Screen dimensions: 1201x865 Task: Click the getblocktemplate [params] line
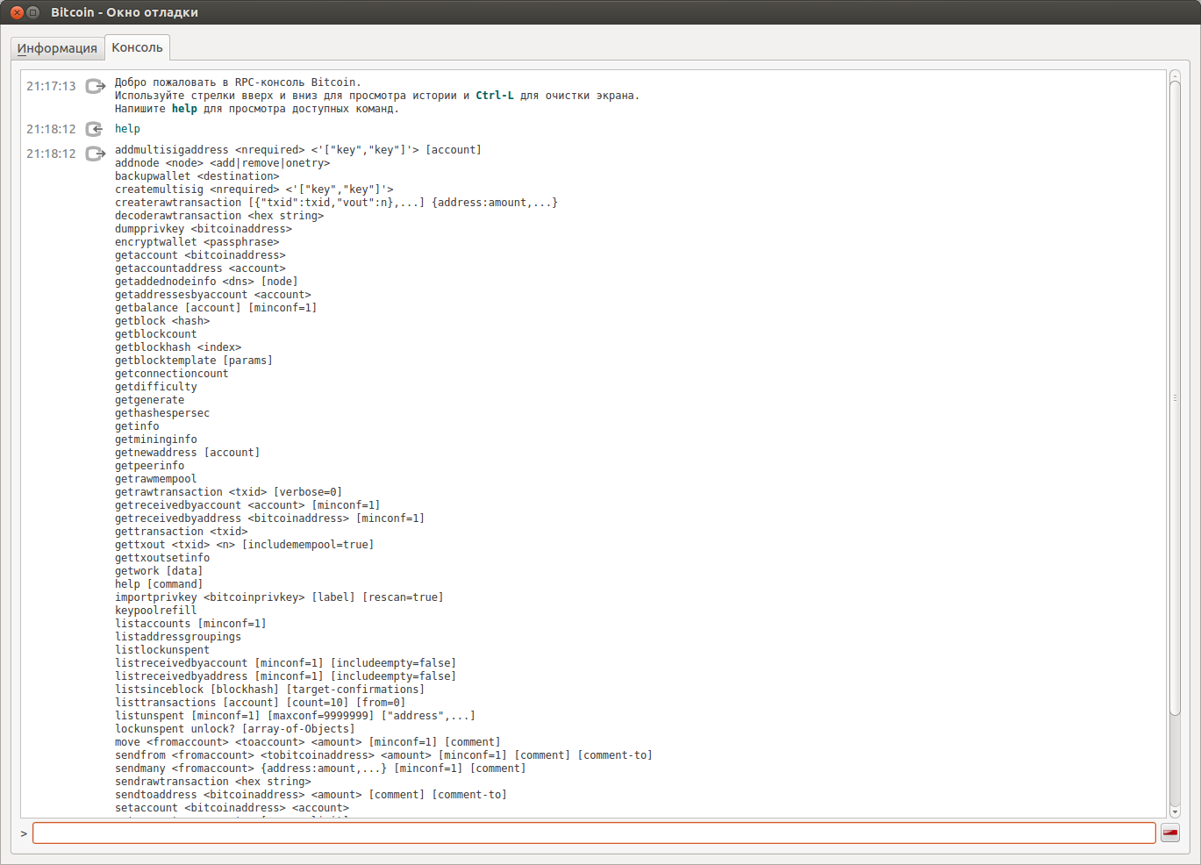click(x=194, y=361)
